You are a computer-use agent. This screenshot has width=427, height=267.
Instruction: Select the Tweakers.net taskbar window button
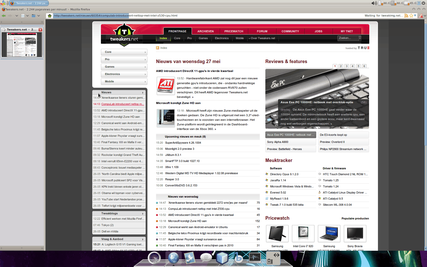tap(29, 3)
